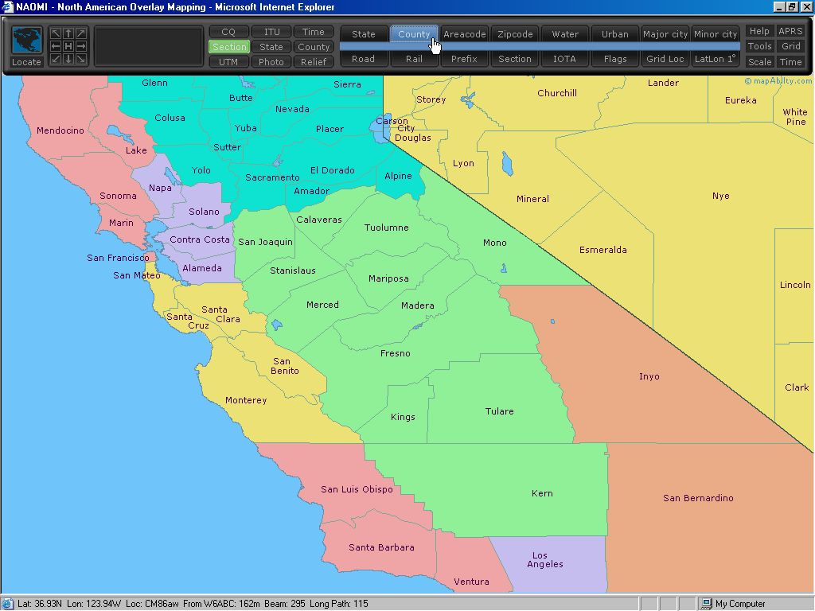
Task: Click the Fresno county label
Action: (395, 353)
